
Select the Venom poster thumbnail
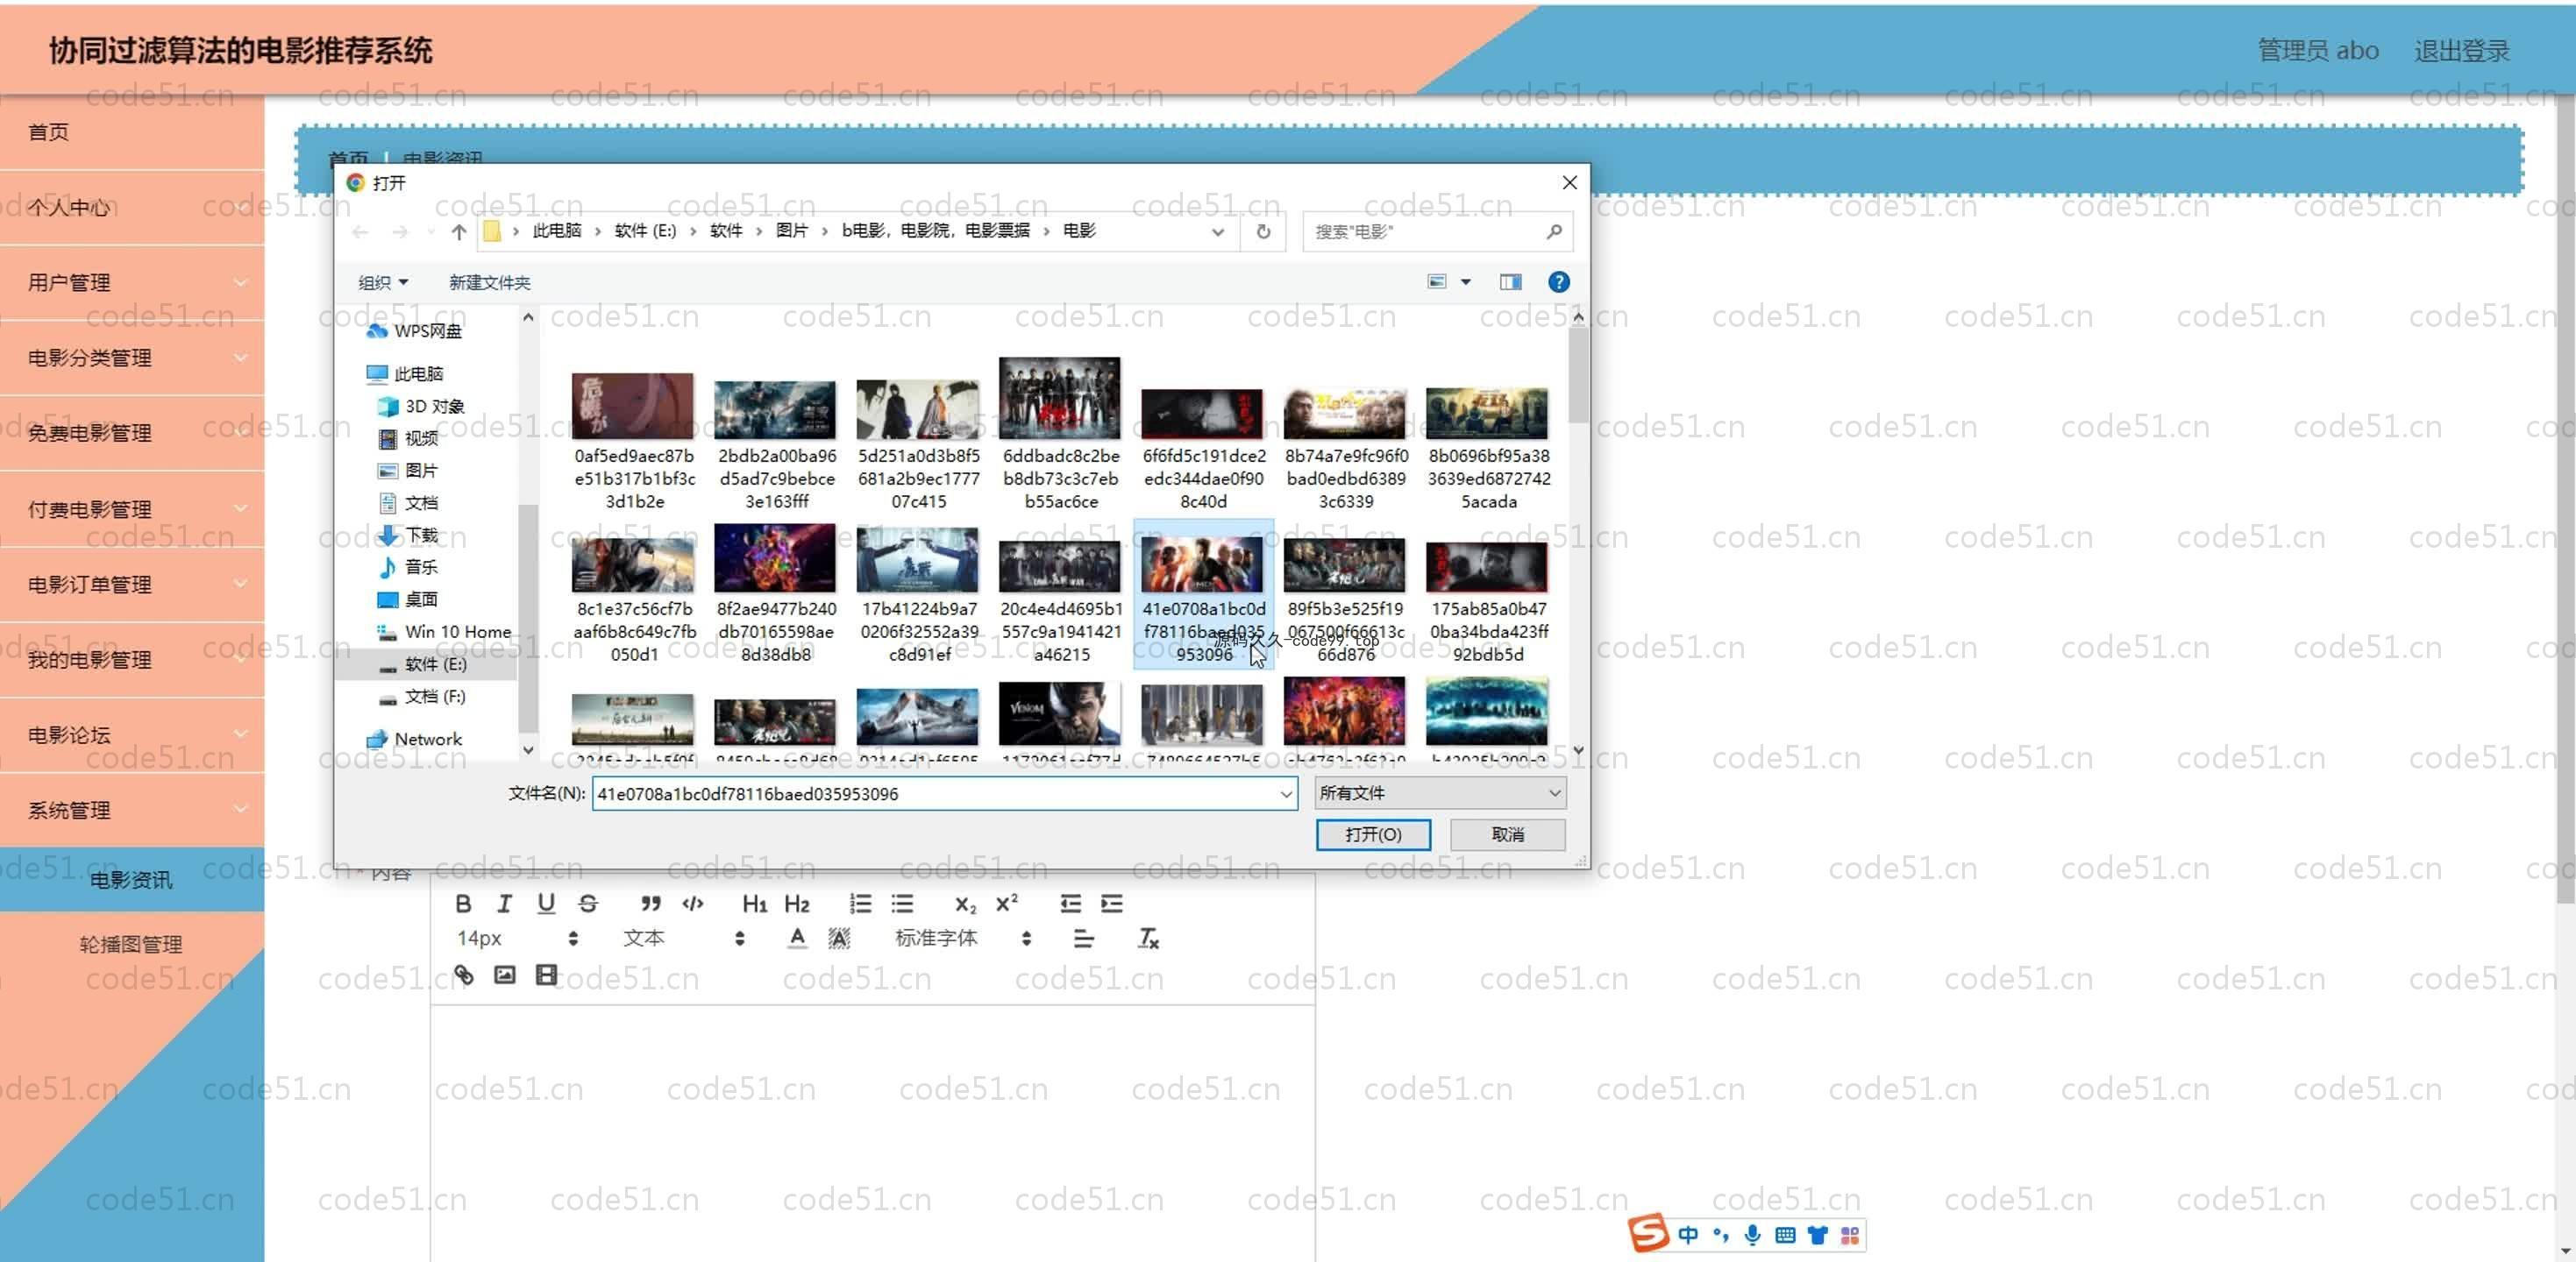pyautogui.click(x=1060, y=713)
